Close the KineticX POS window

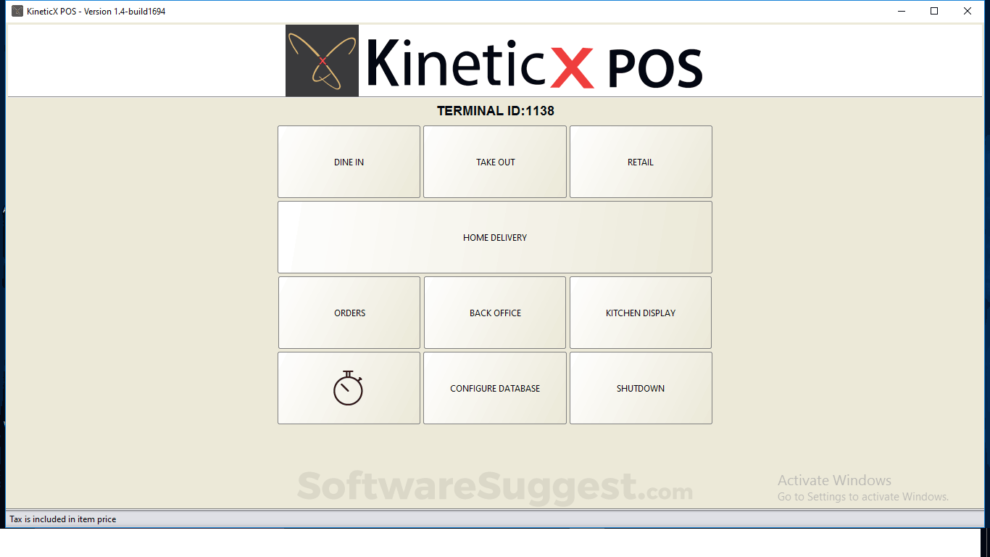tap(968, 11)
